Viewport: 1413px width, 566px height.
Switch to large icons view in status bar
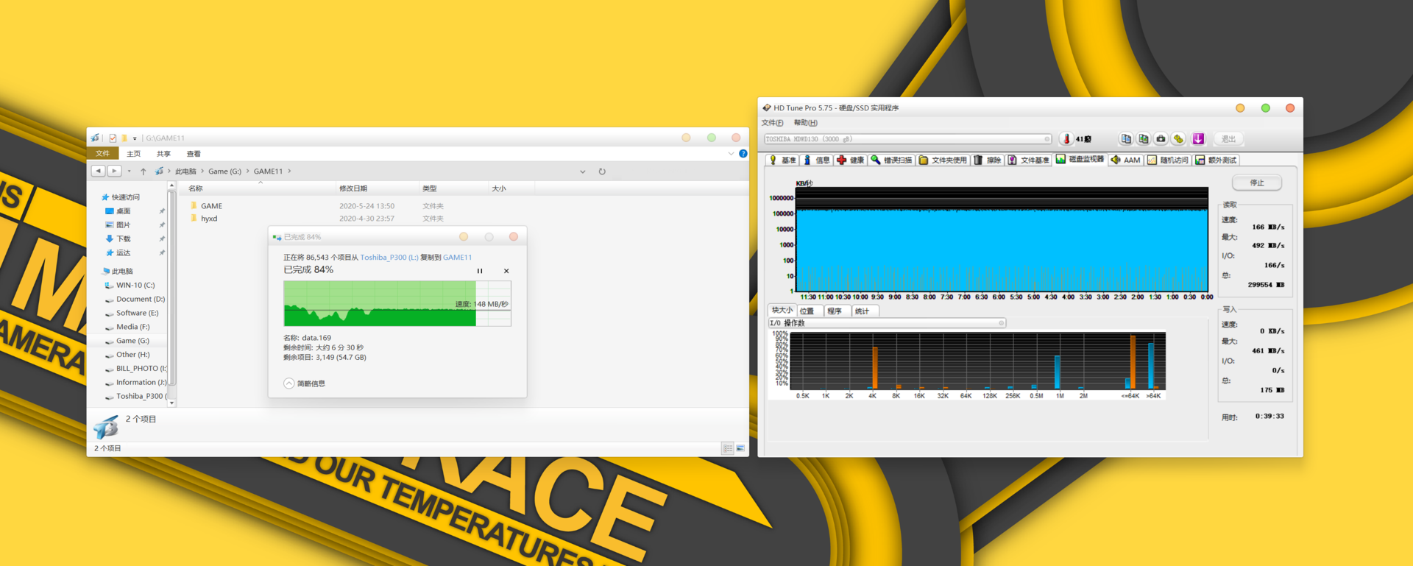click(x=740, y=448)
